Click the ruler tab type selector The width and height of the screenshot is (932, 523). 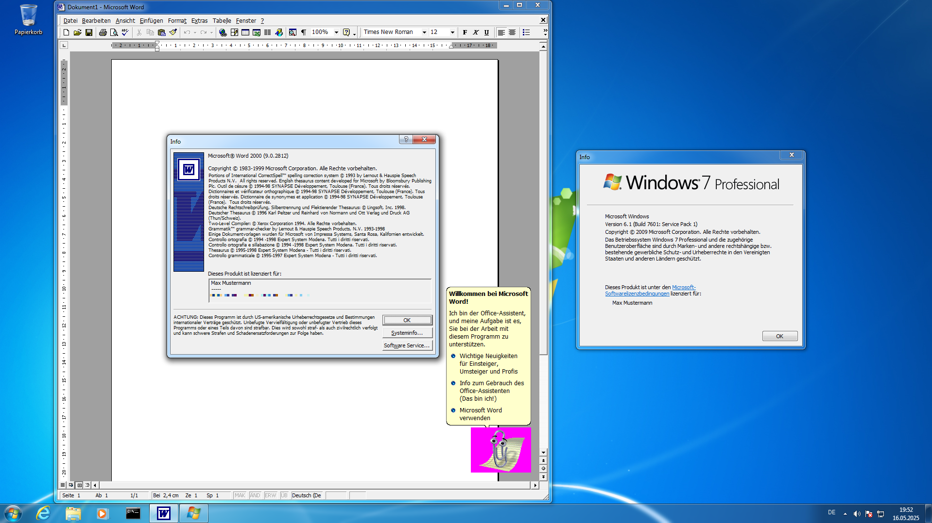[64, 45]
